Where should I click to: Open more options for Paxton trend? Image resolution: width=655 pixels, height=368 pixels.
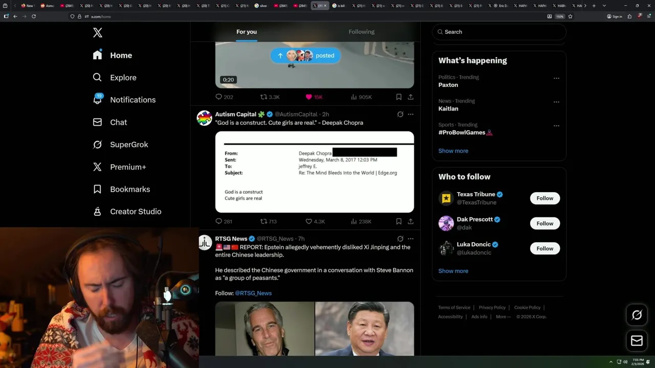(556, 78)
